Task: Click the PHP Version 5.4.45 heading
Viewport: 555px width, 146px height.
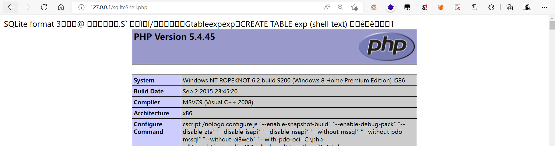Action: tap(174, 37)
